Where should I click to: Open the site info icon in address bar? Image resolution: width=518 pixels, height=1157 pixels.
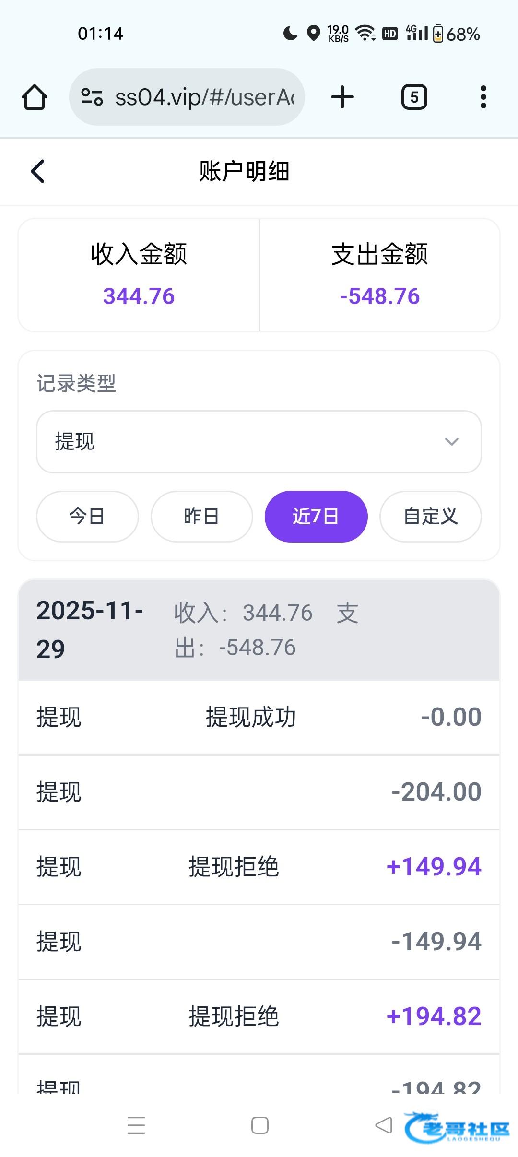coord(92,97)
